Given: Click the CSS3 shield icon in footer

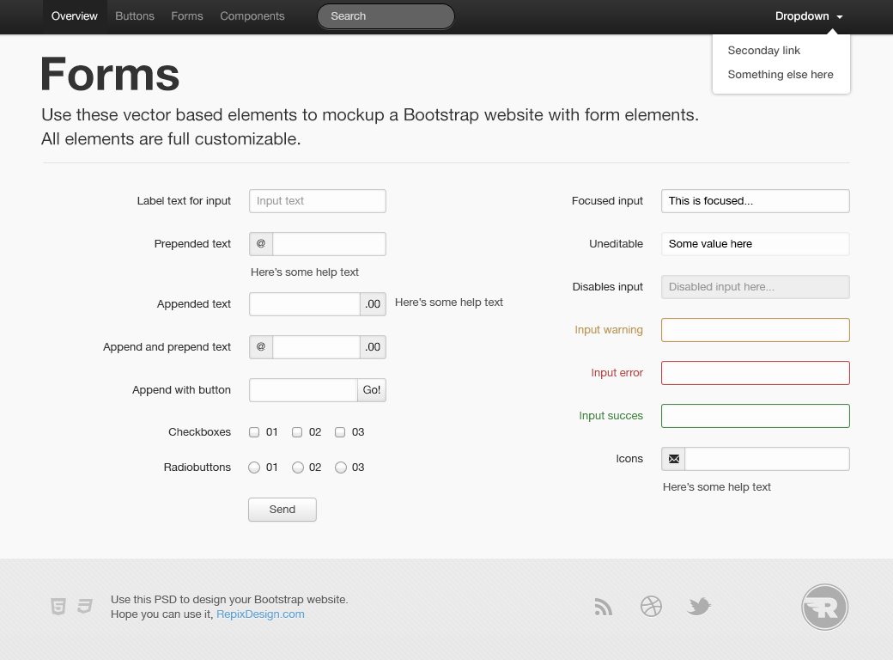Looking at the screenshot, I should coord(85,607).
